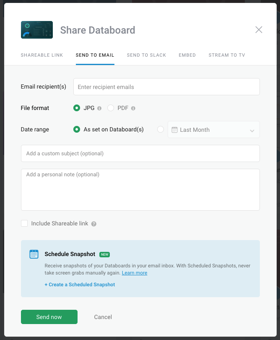Viewport: 280px width, 340px height.
Task: Go to the Stream to TV tab
Action: (227, 55)
